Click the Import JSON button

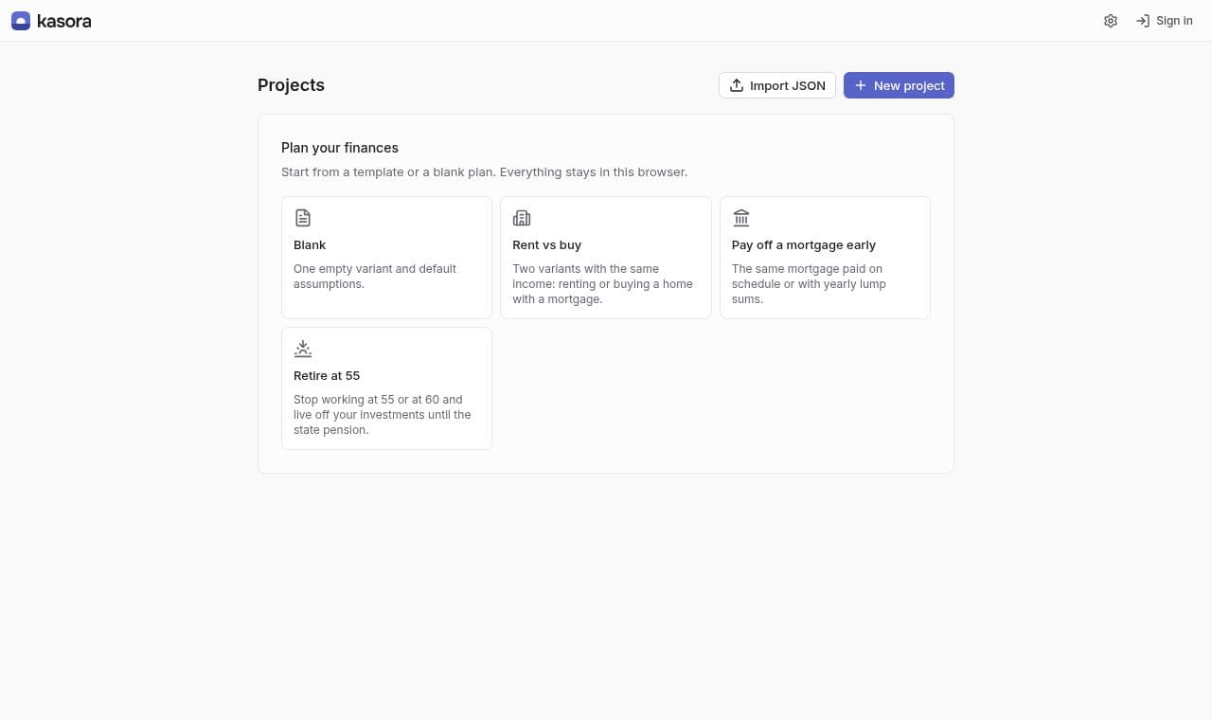(777, 85)
